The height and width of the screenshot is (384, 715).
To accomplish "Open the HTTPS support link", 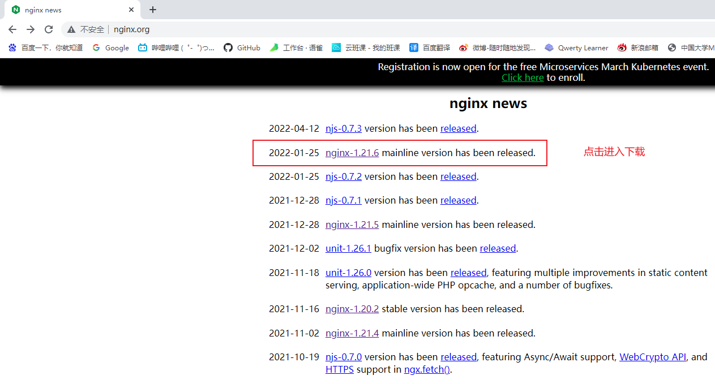I will pos(340,369).
